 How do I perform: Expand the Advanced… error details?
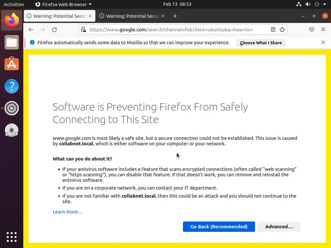pos(279,227)
